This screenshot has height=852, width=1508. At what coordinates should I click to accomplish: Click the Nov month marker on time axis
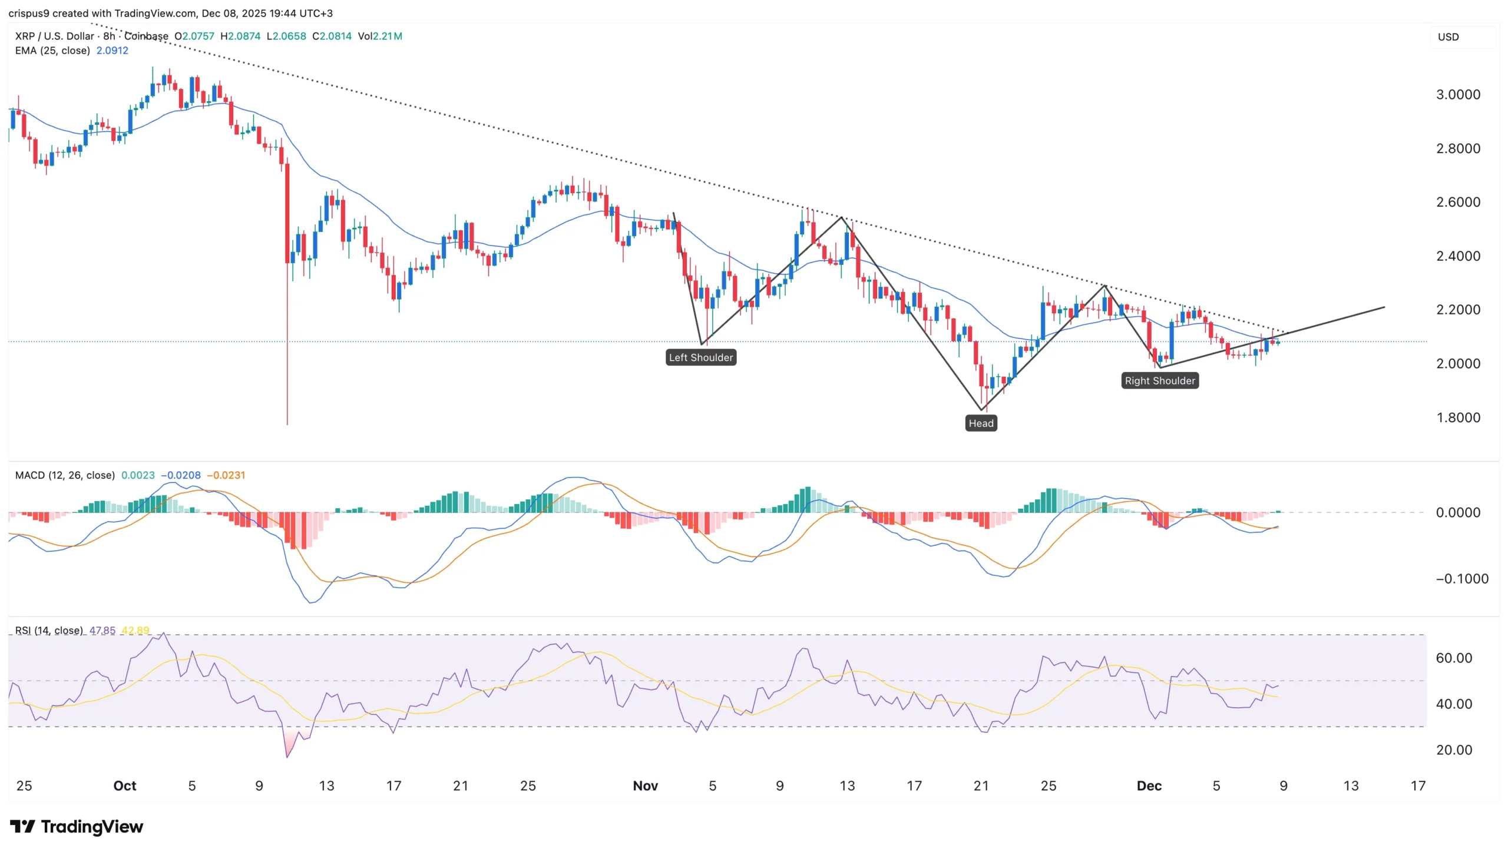645,786
